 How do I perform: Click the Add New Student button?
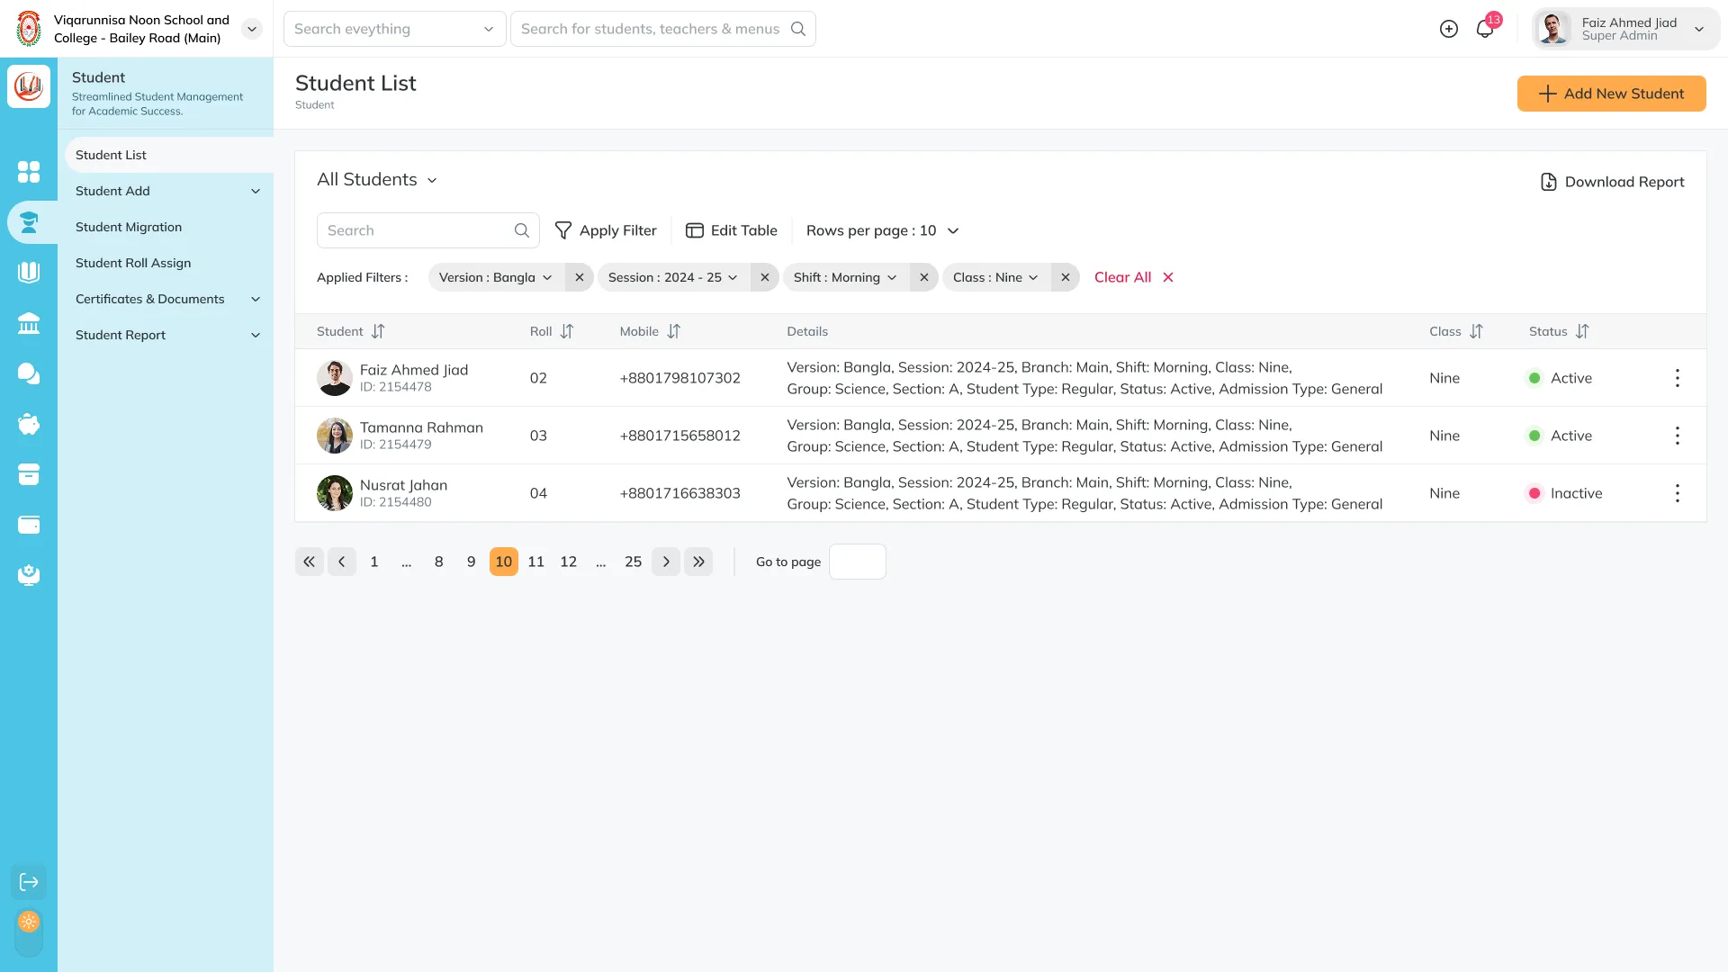[x=1611, y=94]
